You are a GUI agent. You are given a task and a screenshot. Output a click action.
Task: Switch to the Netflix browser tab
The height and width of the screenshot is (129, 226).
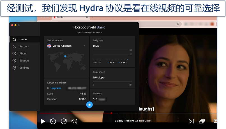pyautogui.click(x=71, y=17)
